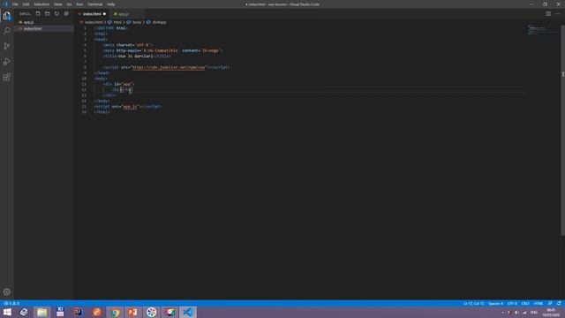Image resolution: width=565 pixels, height=318 pixels.
Task: Open the app.js link on line 15
Action: click(x=130, y=107)
